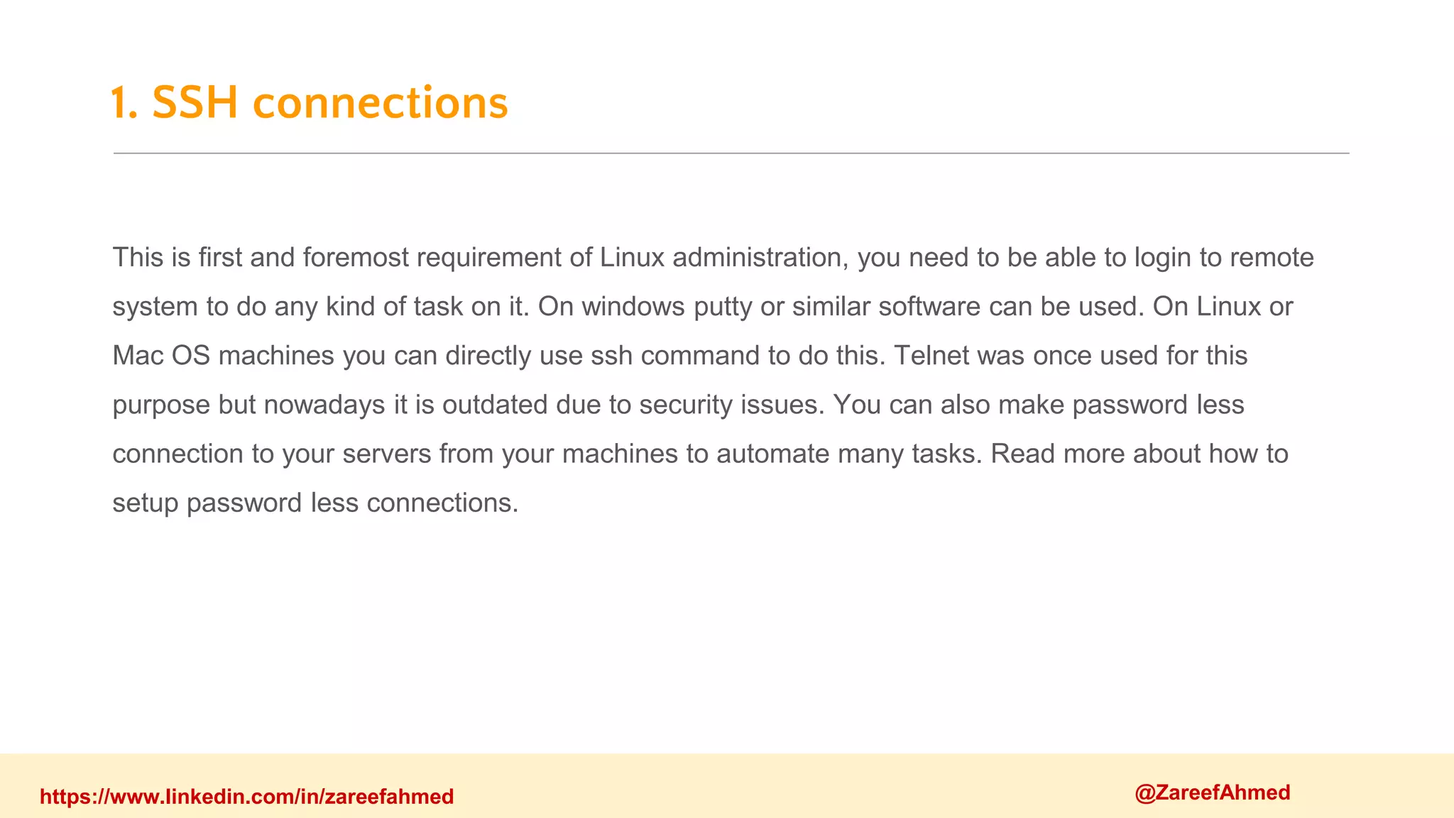1454x818 pixels.
Task: Click the words "Read more" in paragraph
Action: pyautogui.click(x=1058, y=454)
